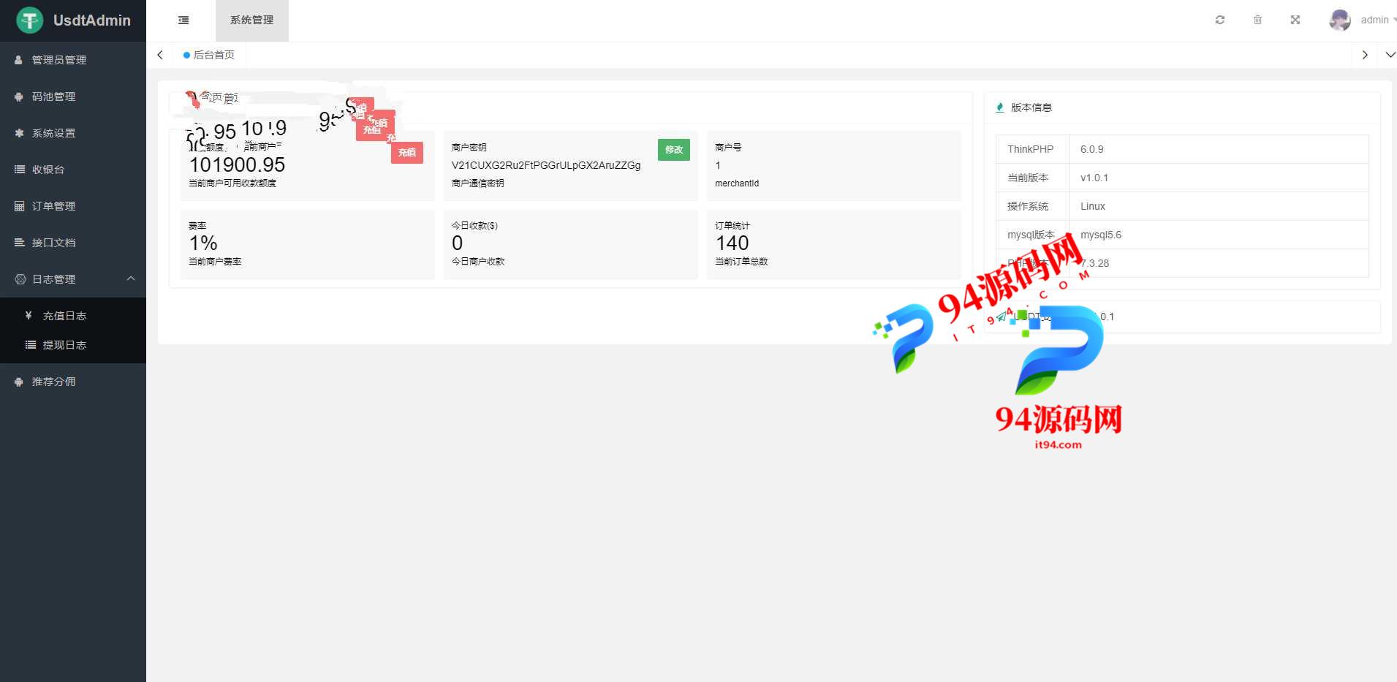Click the balance value 101900.95
The height and width of the screenshot is (682, 1397).
pyautogui.click(x=237, y=165)
